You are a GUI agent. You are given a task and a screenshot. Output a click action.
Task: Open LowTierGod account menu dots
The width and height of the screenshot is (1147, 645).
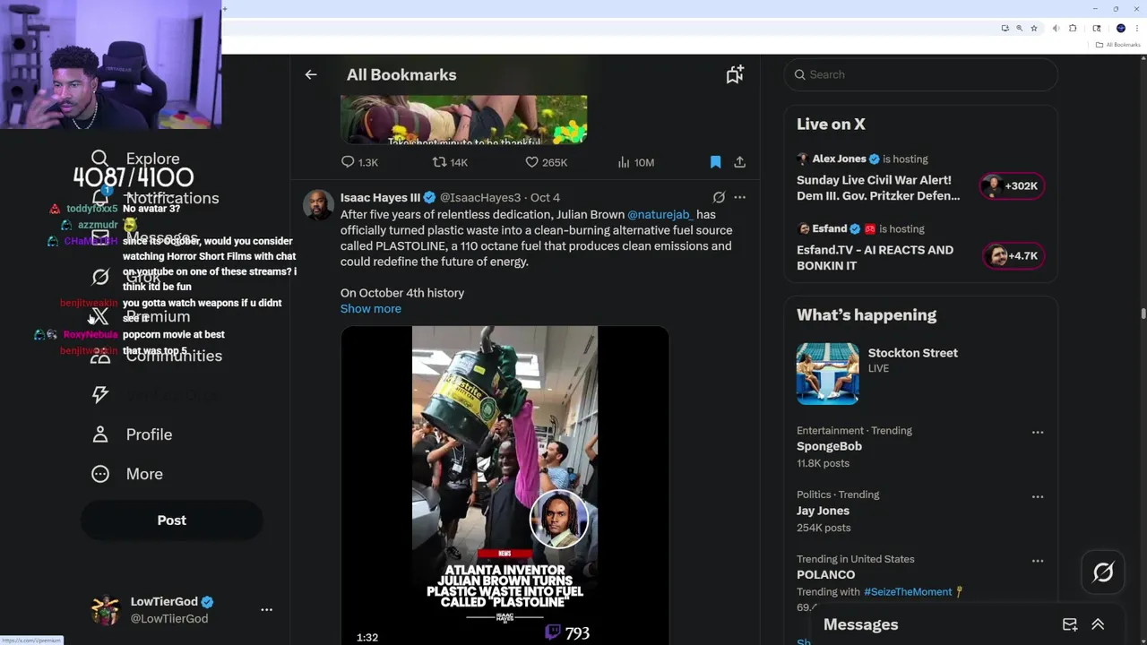tap(266, 609)
